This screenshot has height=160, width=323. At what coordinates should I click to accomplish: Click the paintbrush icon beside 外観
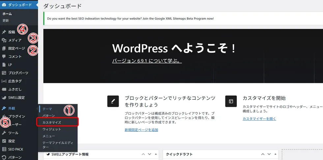[x=4, y=108]
